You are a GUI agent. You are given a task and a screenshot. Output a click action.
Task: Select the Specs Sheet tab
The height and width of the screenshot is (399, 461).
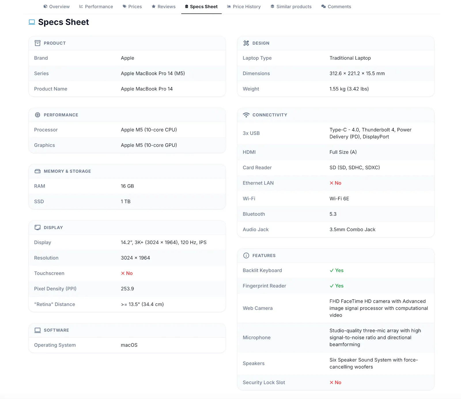click(201, 7)
